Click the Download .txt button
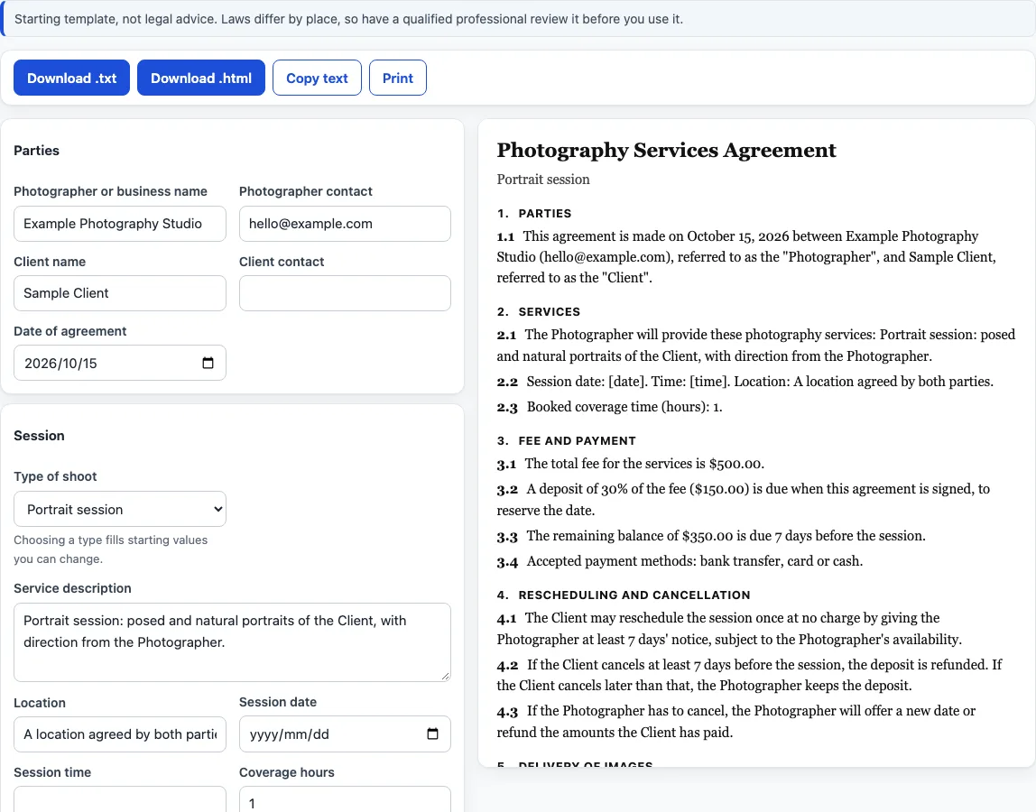The width and height of the screenshot is (1036, 812). point(71,78)
